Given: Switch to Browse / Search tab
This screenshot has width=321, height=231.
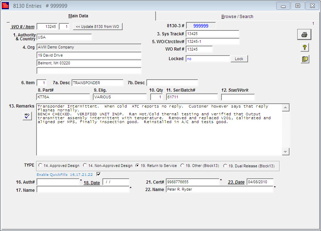Looking at the screenshot, I should coord(237,17).
